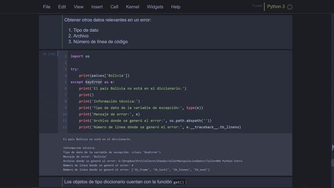Viewport: 334px width, 188px height.
Task: Open the Edit menu
Action: [62, 7]
